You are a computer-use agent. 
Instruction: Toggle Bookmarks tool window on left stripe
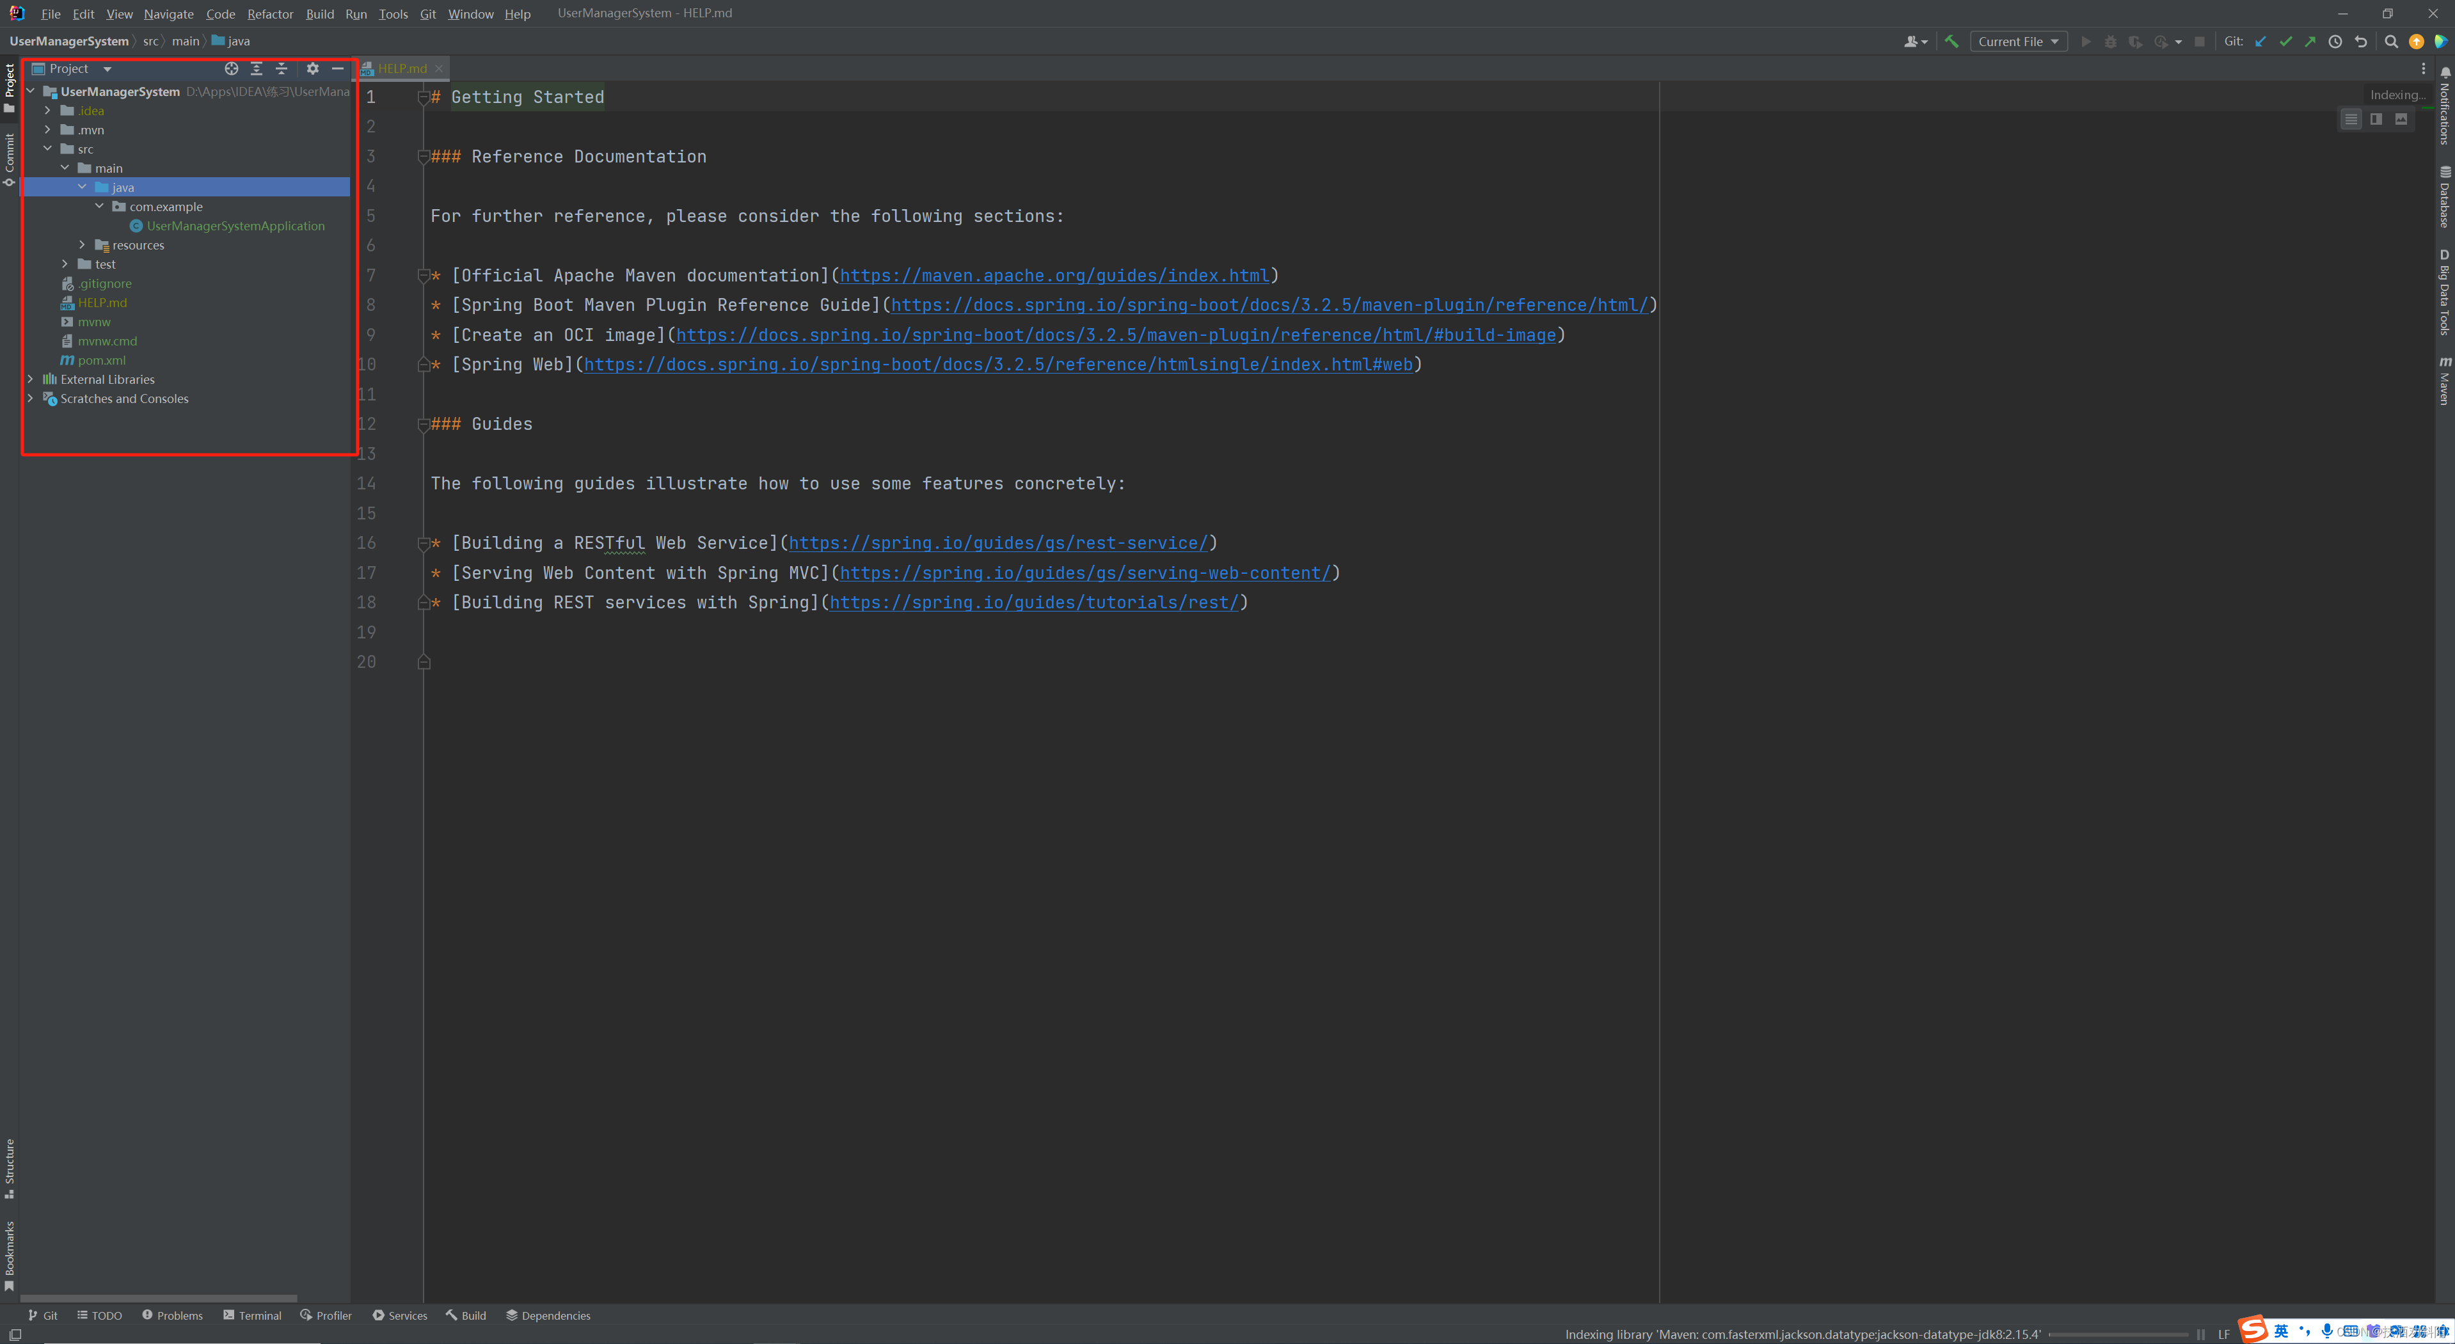click(x=10, y=1256)
